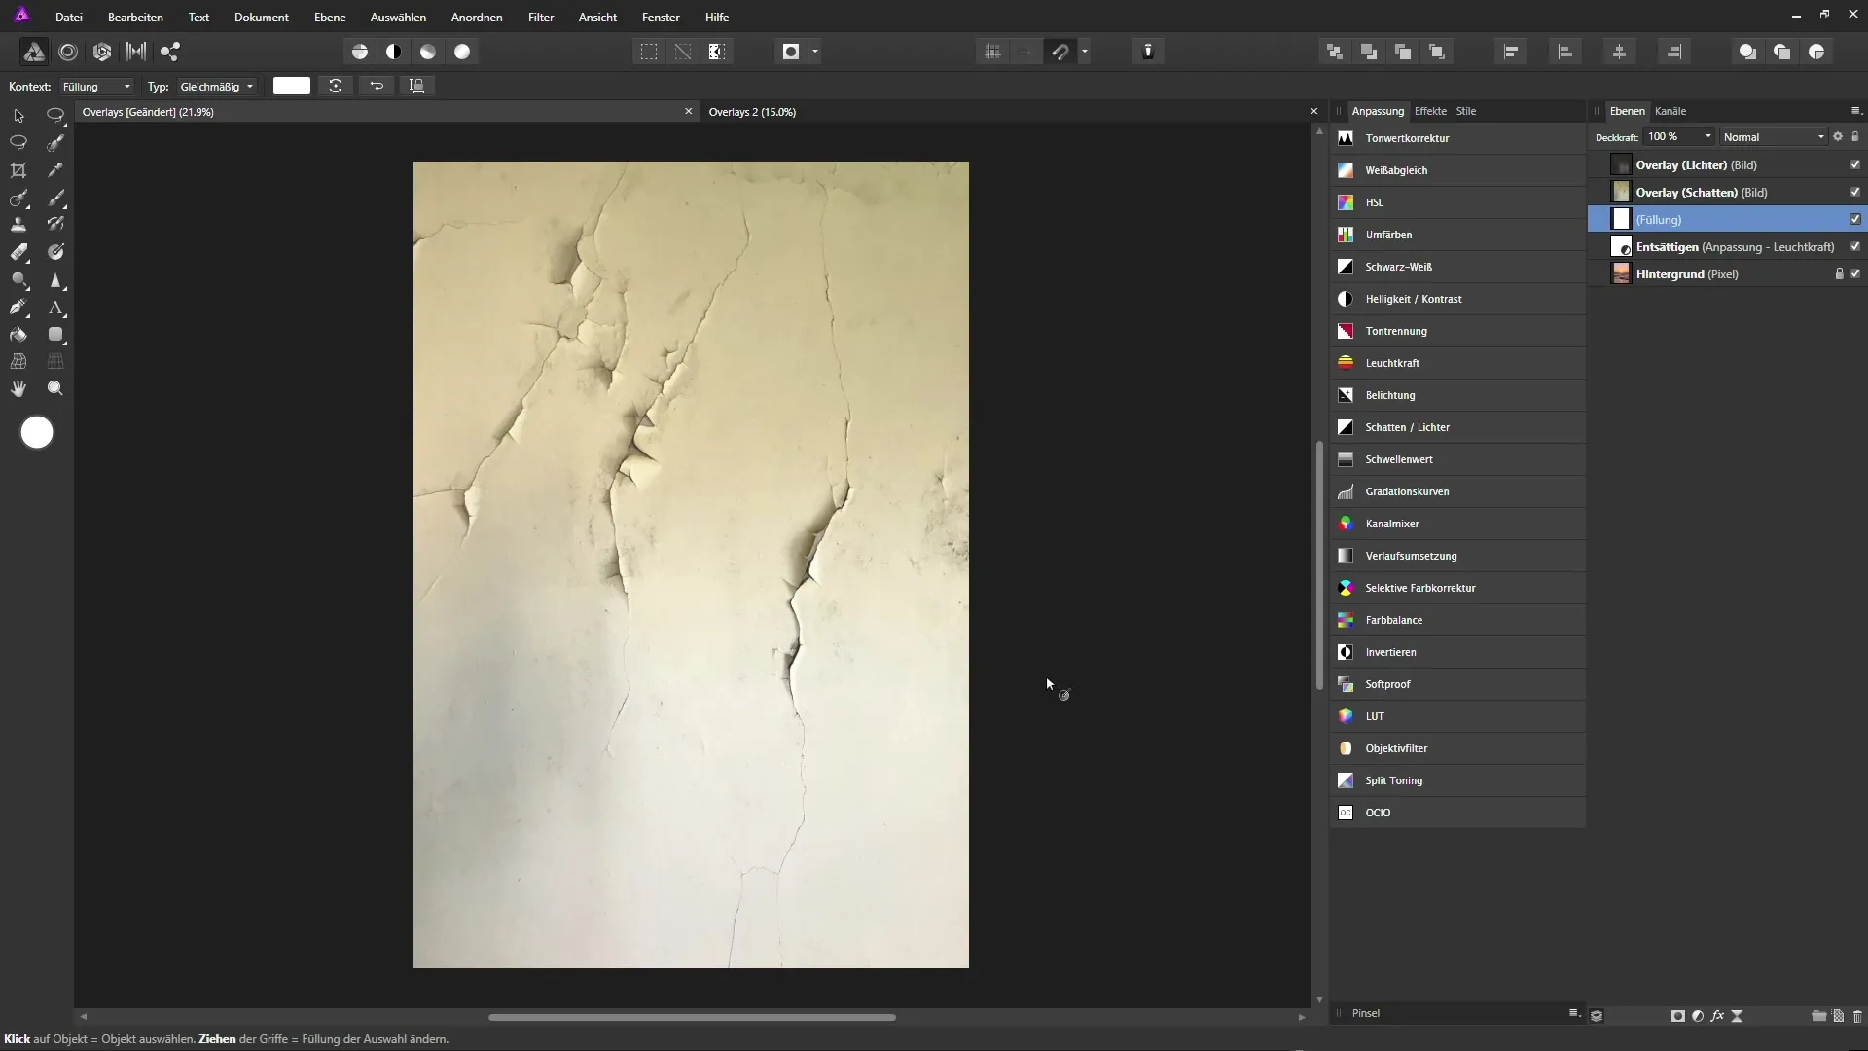Screen dimensions: 1868x1051
Task: Toggle snapping magnet icon
Action: [1060, 52]
